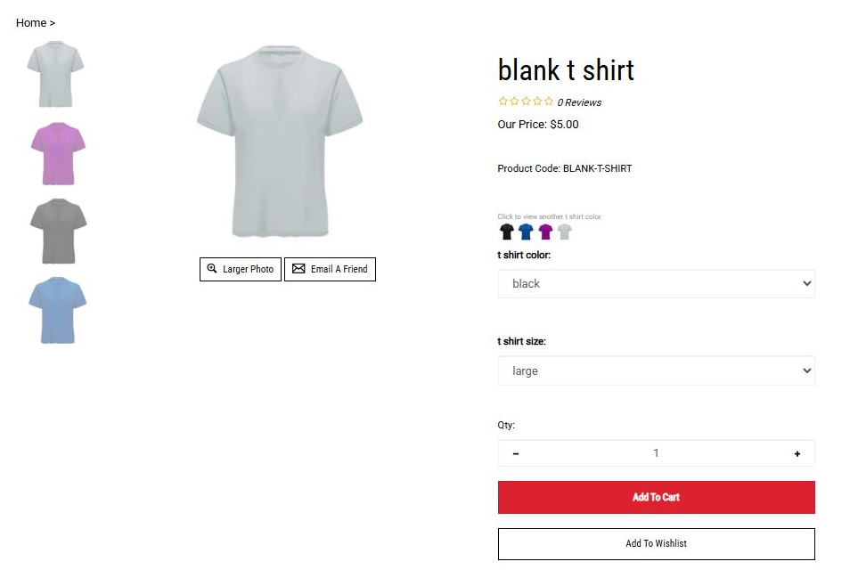
Task: Select the pink shirt thumbnail
Action: click(x=57, y=152)
